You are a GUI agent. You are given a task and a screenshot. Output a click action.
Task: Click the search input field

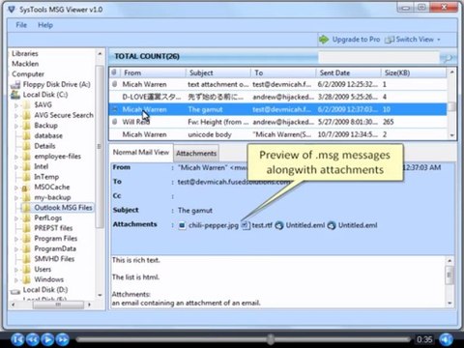click(379, 58)
